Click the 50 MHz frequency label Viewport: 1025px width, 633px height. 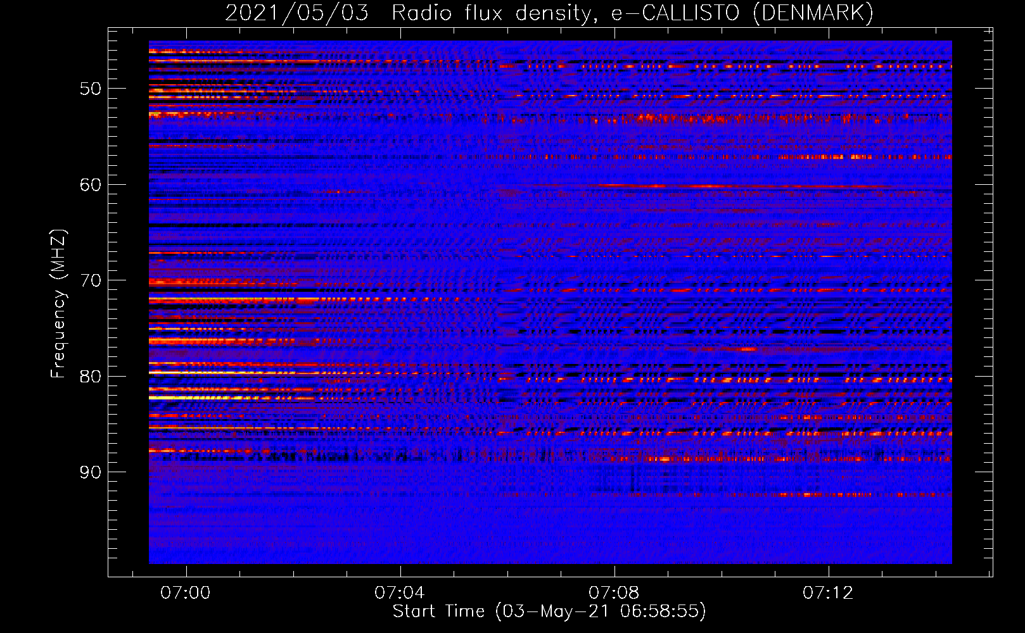click(x=91, y=89)
